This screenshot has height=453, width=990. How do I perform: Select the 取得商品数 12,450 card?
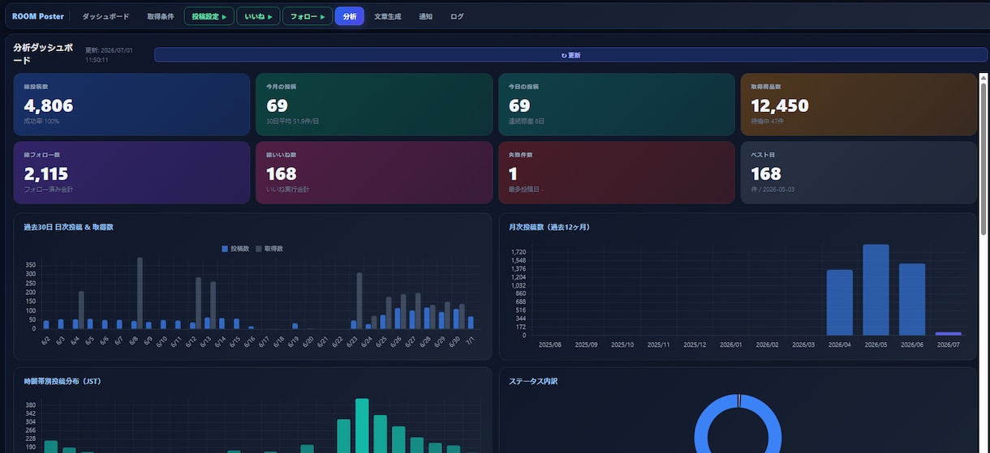click(859, 105)
